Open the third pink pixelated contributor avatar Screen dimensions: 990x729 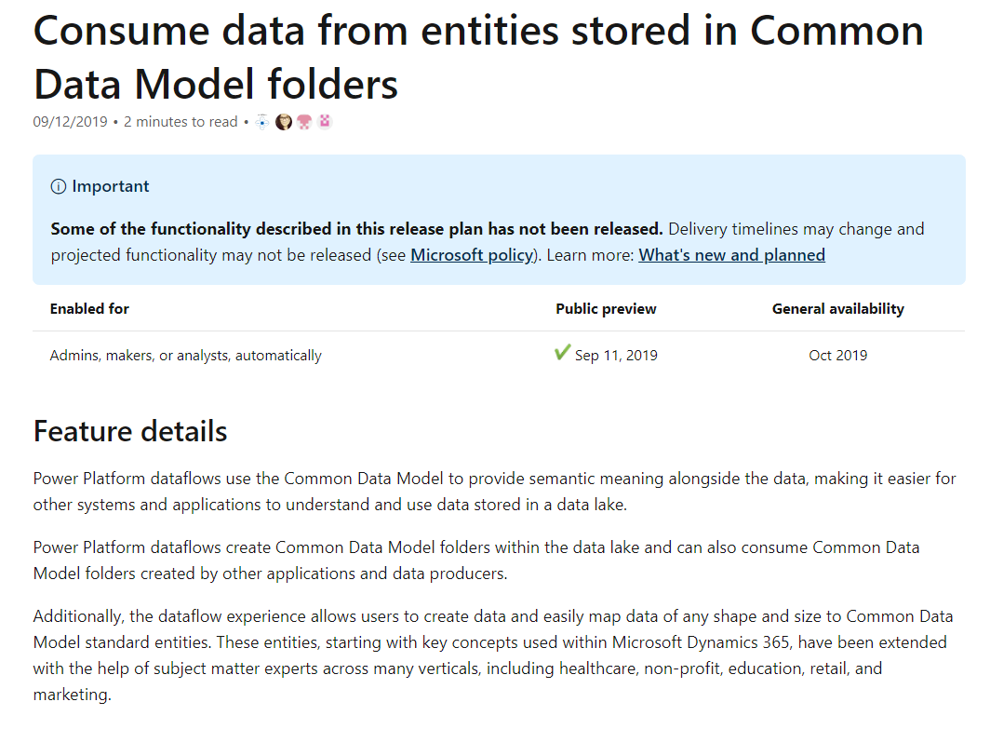click(304, 122)
